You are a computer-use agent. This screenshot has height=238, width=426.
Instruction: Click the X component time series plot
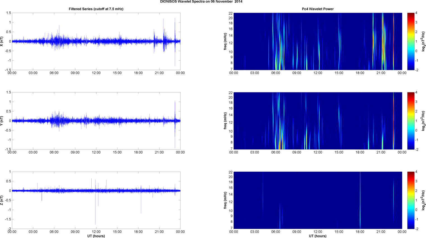96,41
